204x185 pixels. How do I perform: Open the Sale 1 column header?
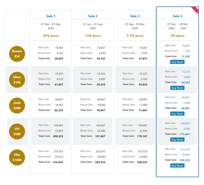(51, 16)
